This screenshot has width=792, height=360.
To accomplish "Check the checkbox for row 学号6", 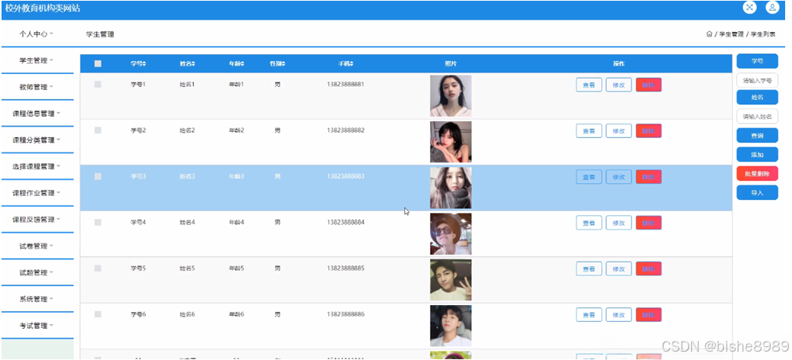I will pyautogui.click(x=98, y=314).
